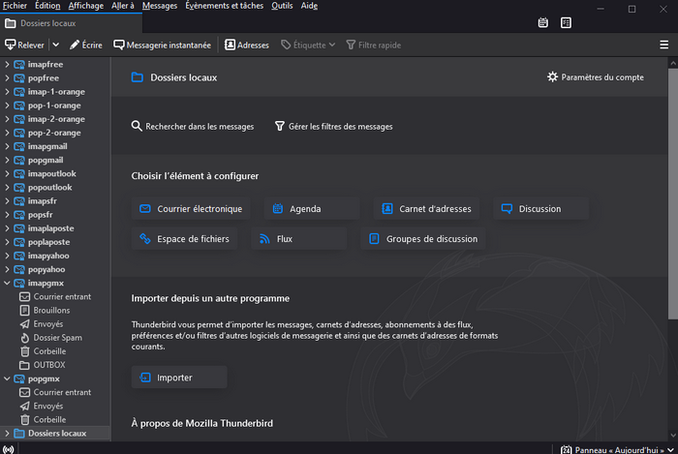
Task: Select Courrier entrant under imapgmx
Action: click(55, 297)
